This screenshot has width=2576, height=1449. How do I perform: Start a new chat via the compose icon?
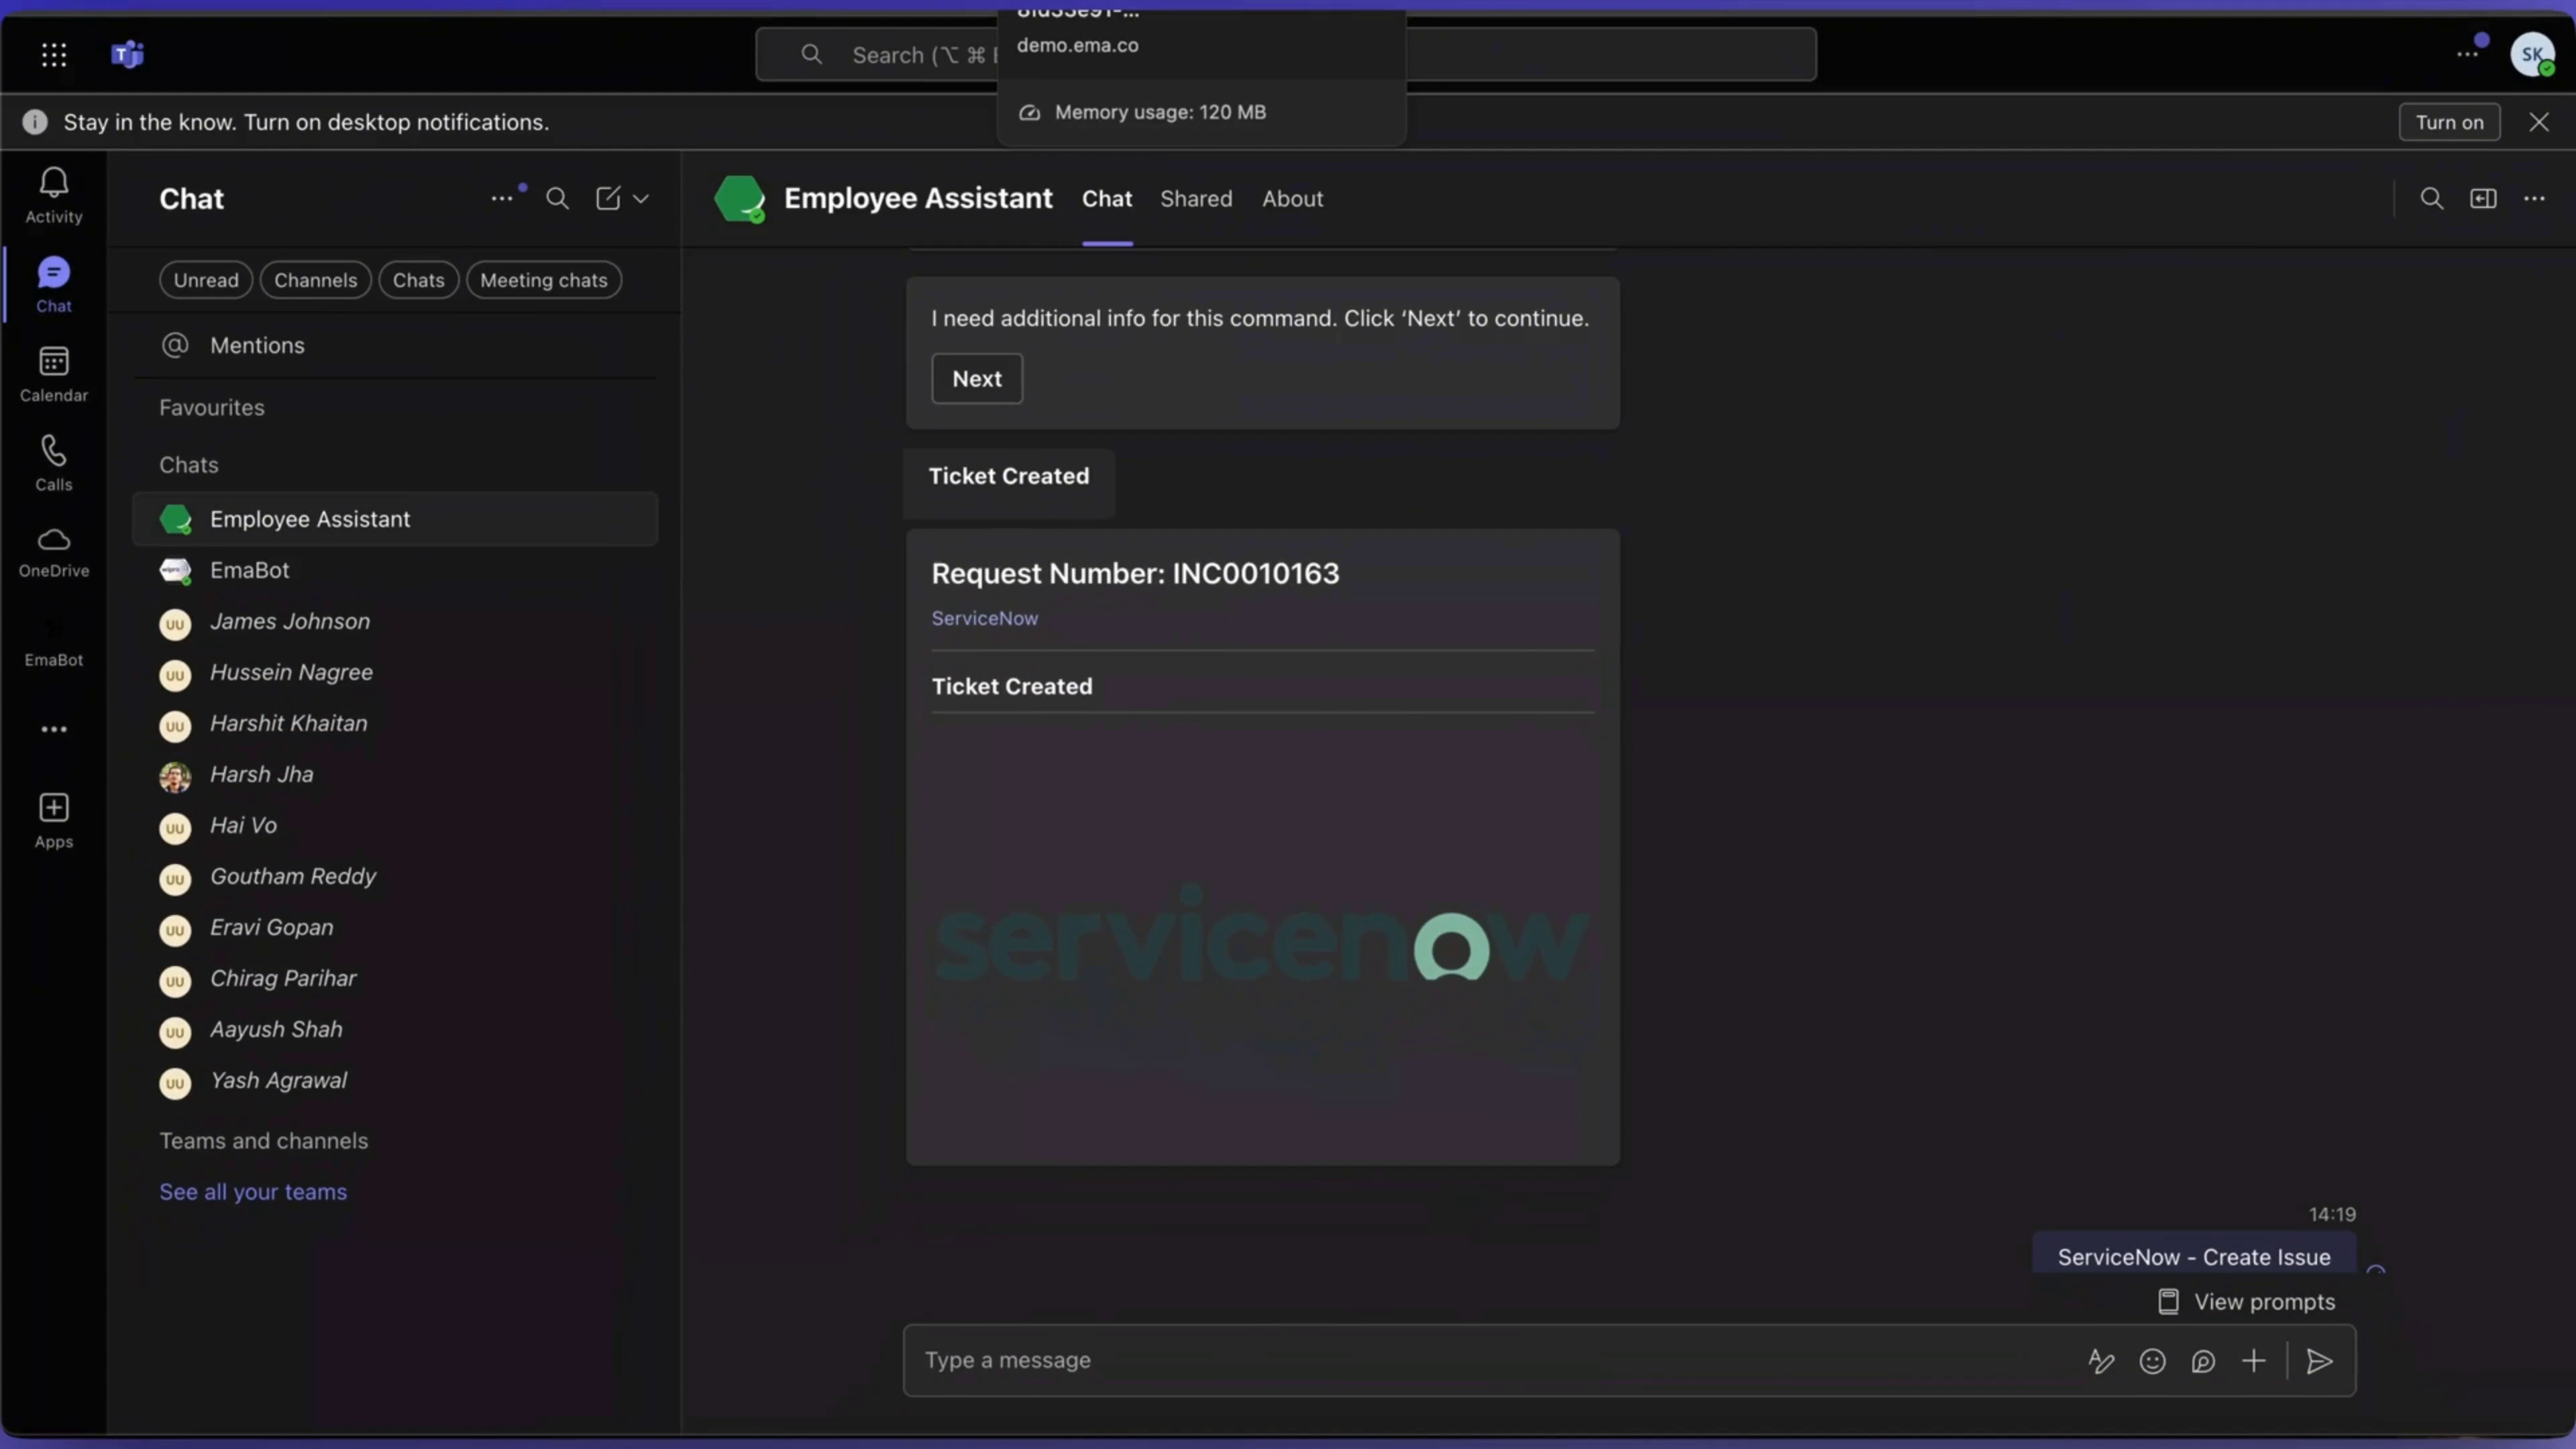click(608, 198)
